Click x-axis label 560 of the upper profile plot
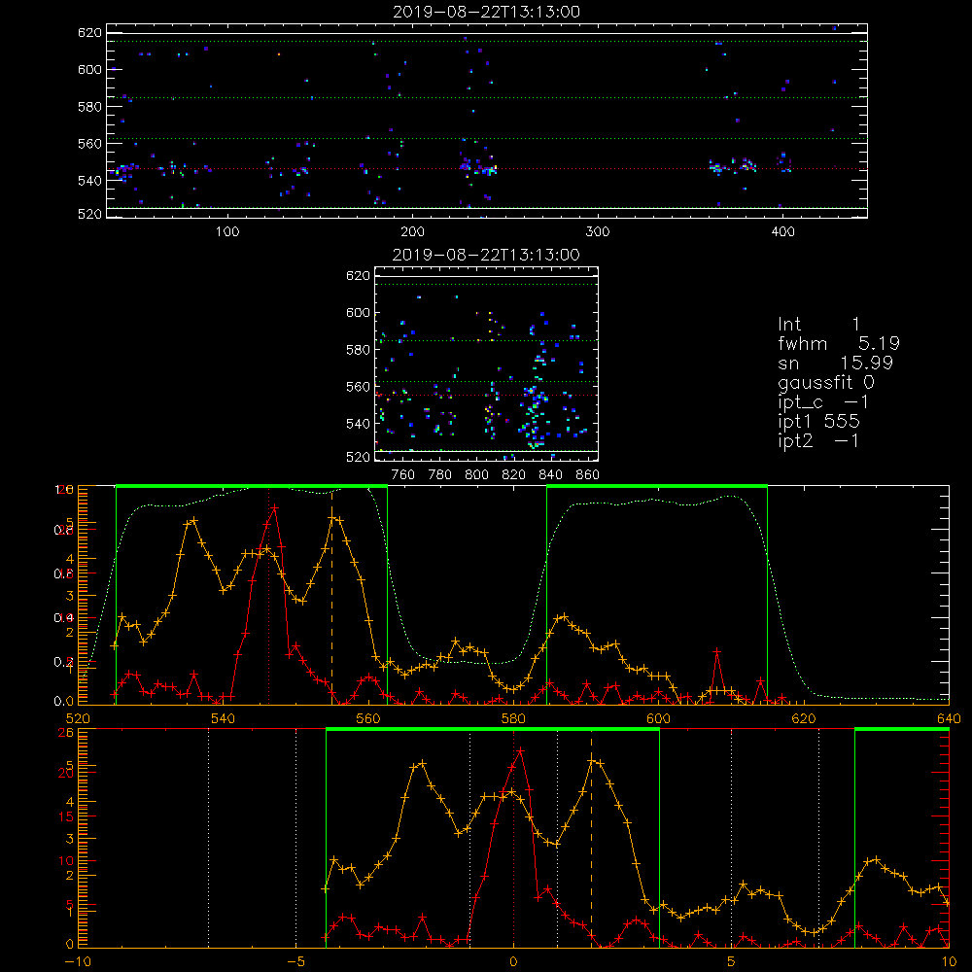Image resolution: width=972 pixels, height=972 pixels. coord(368,719)
